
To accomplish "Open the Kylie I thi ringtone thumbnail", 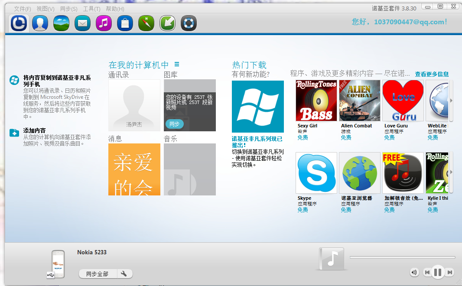I will pos(437,173).
